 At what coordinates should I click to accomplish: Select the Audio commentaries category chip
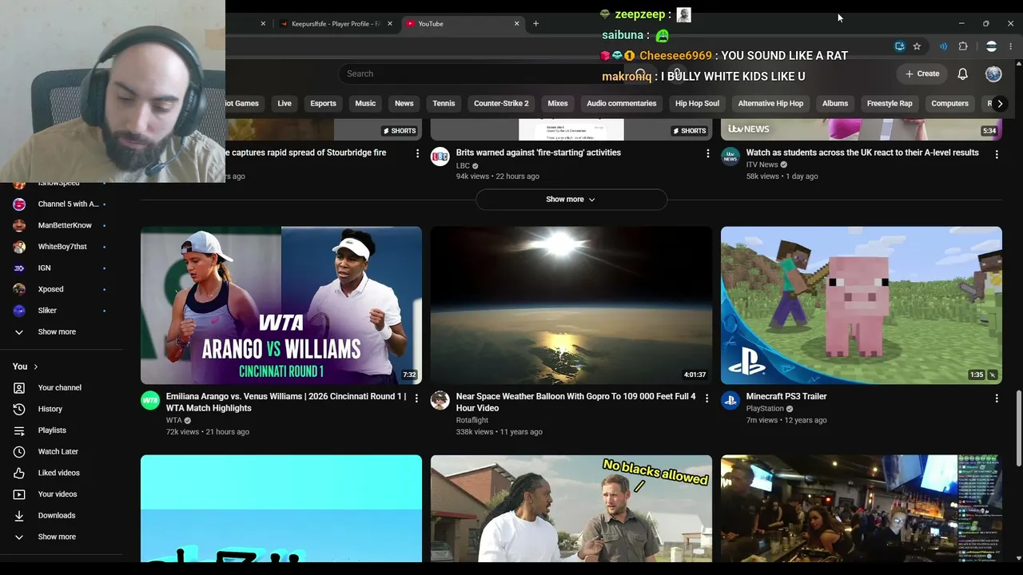621,103
